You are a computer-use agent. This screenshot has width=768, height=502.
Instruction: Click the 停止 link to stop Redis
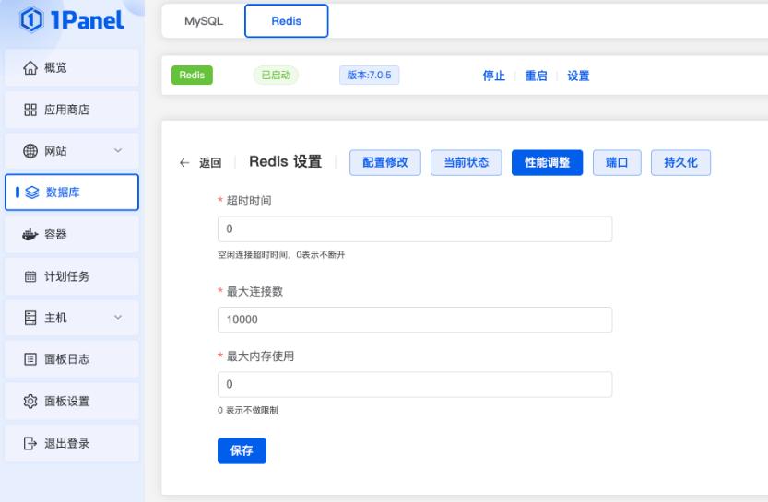click(x=493, y=76)
